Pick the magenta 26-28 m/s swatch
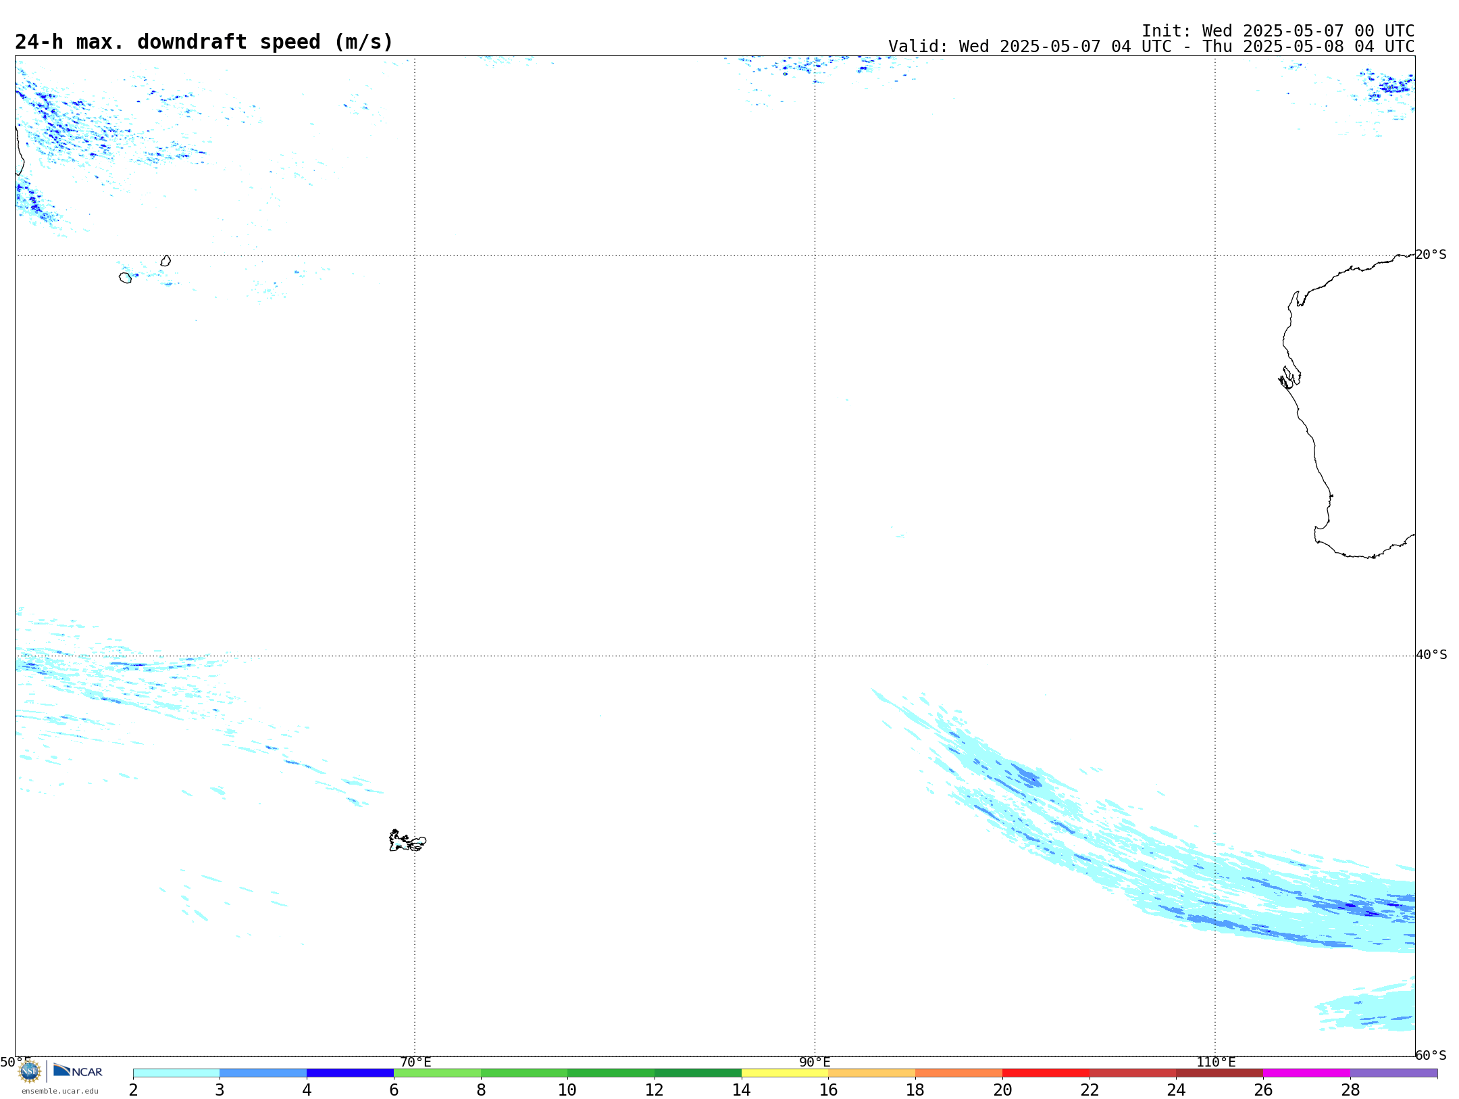 click(1307, 1073)
